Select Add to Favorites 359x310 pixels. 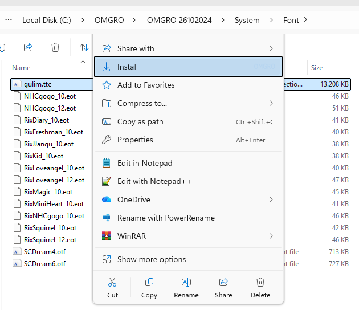146,85
